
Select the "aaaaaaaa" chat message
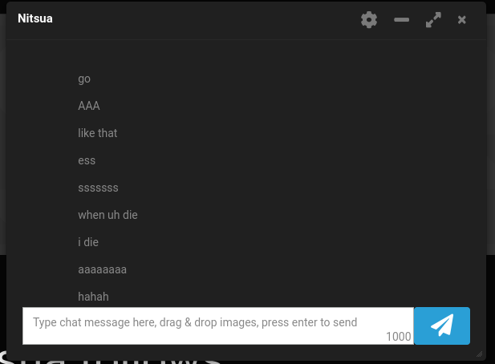(102, 269)
